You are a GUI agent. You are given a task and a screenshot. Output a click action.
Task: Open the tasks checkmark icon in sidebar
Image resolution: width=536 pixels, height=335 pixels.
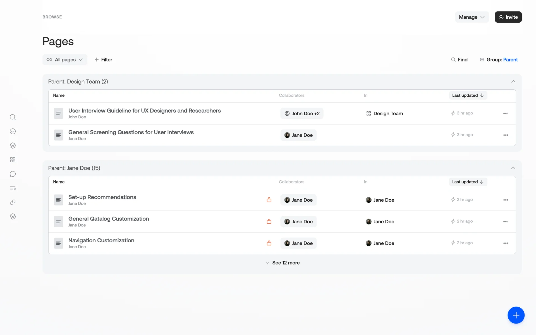(x=13, y=131)
